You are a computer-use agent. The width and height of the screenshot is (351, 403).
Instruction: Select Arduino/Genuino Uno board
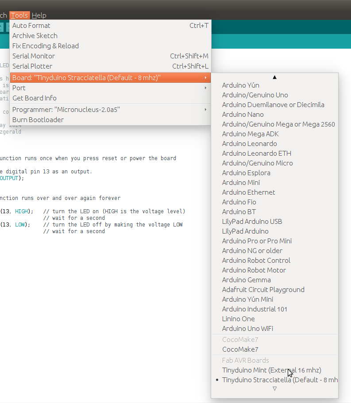274,95
